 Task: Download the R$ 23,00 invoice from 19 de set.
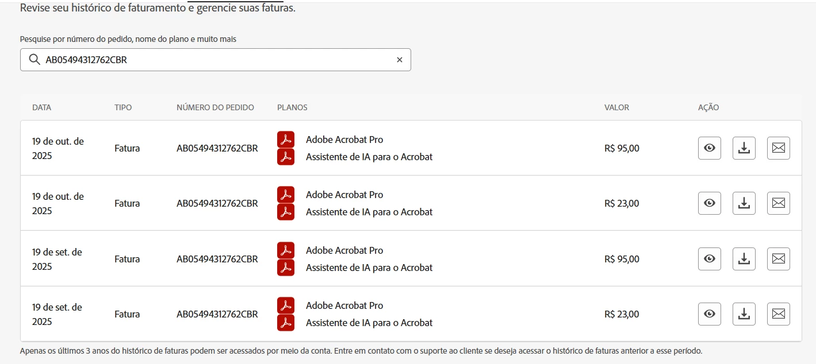click(x=744, y=314)
